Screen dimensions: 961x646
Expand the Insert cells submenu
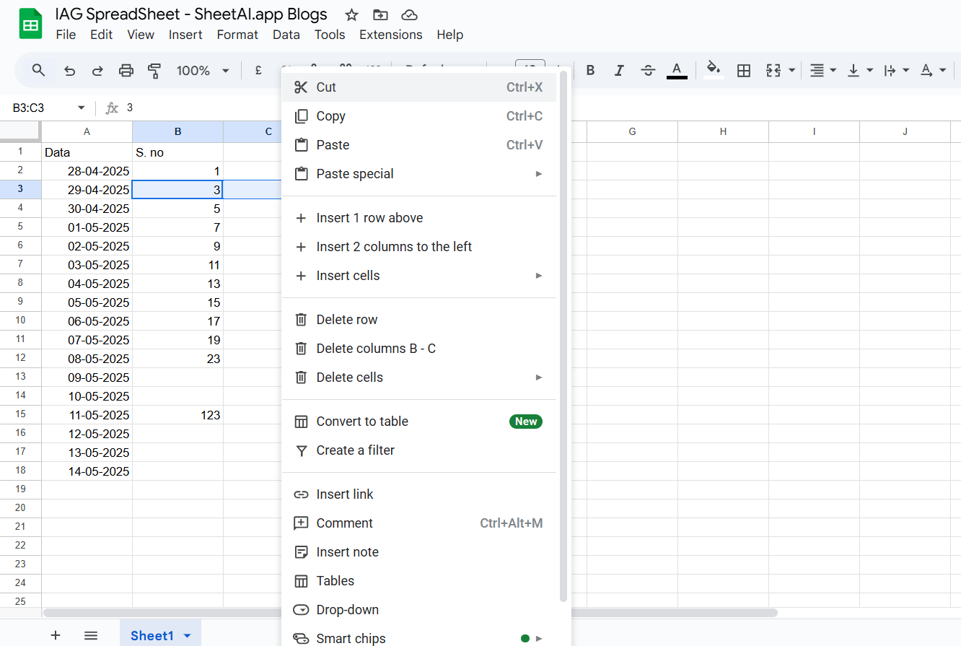[x=538, y=276]
